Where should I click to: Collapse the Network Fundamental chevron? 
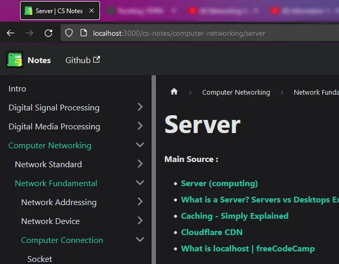(140, 182)
